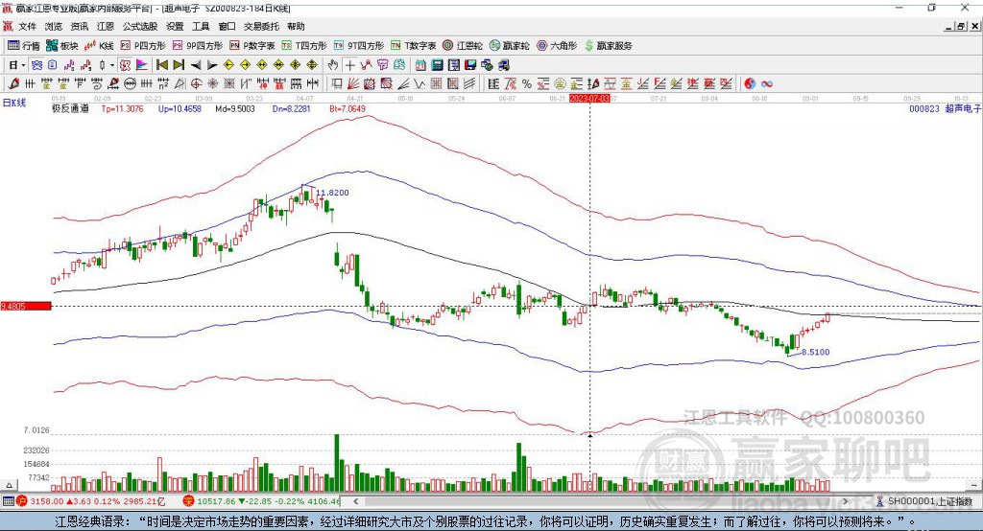Click the red pencil drawing tool icon

[13, 84]
